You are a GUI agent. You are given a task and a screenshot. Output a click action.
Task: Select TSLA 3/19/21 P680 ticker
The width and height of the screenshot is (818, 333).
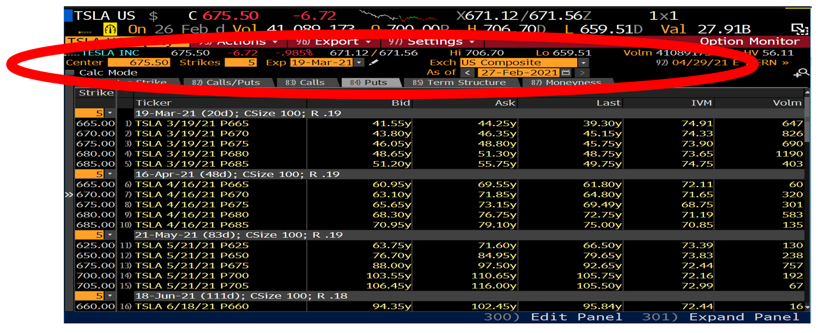pyautogui.click(x=192, y=153)
